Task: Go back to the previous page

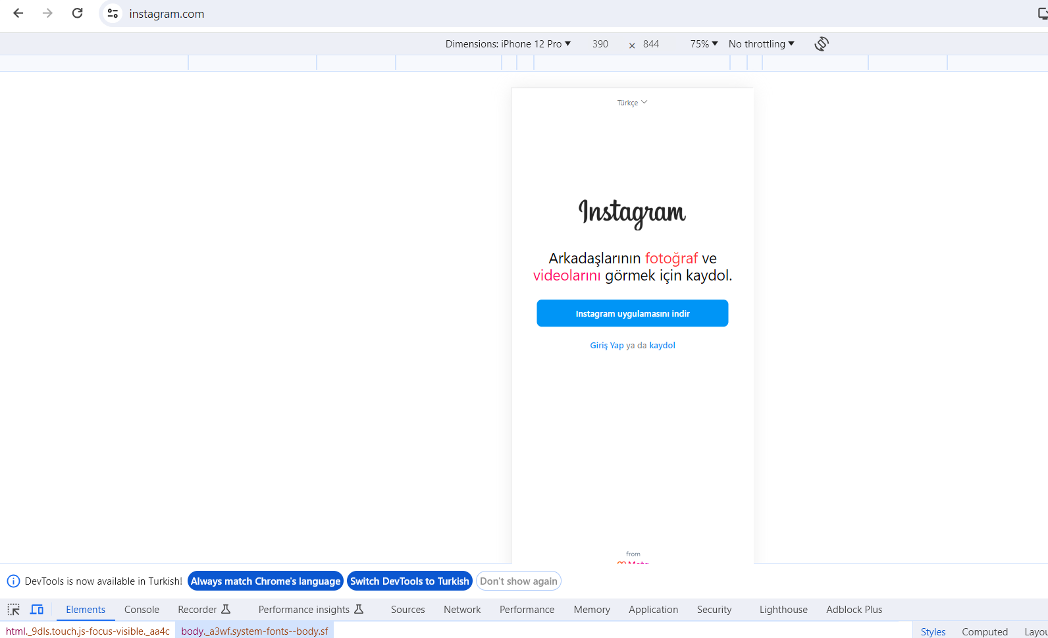Action: click(x=18, y=13)
